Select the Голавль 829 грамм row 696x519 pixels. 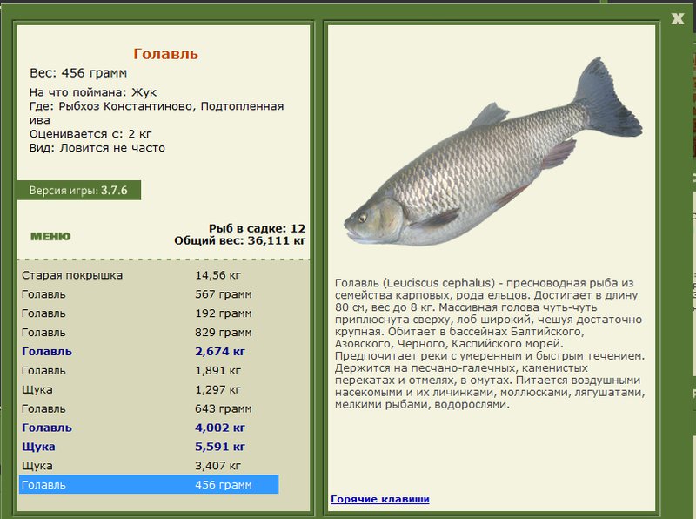149,333
